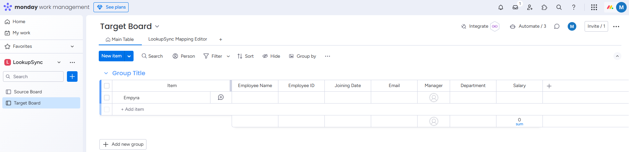Filter by Person
Screen dimensions: 629x152
[184, 56]
